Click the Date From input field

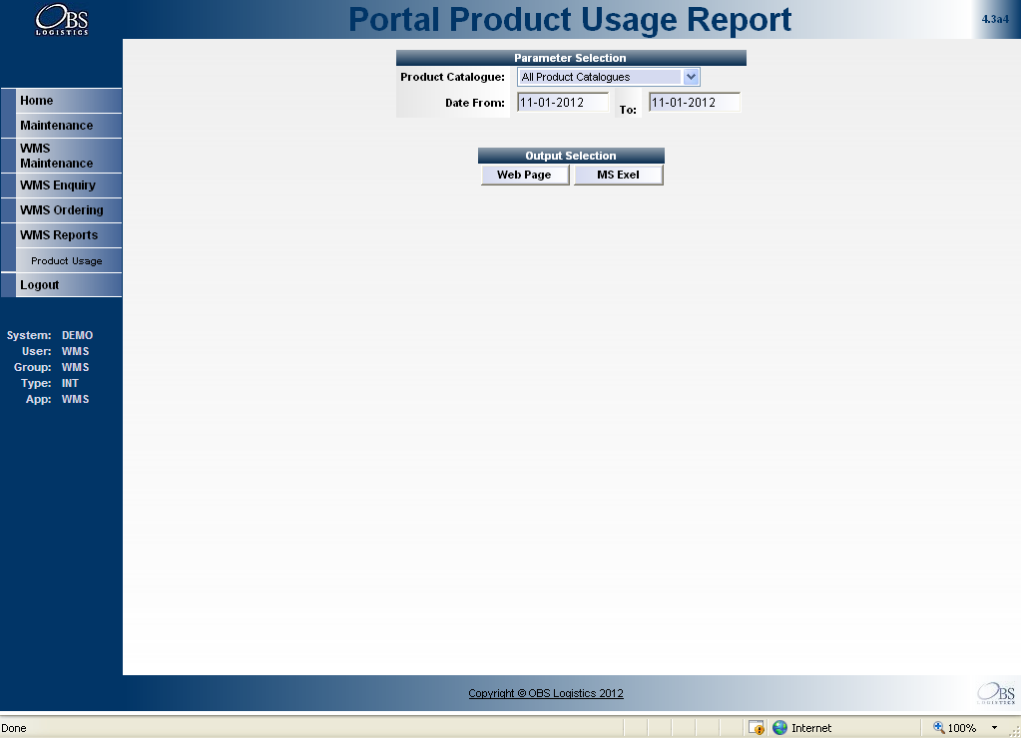pos(563,102)
